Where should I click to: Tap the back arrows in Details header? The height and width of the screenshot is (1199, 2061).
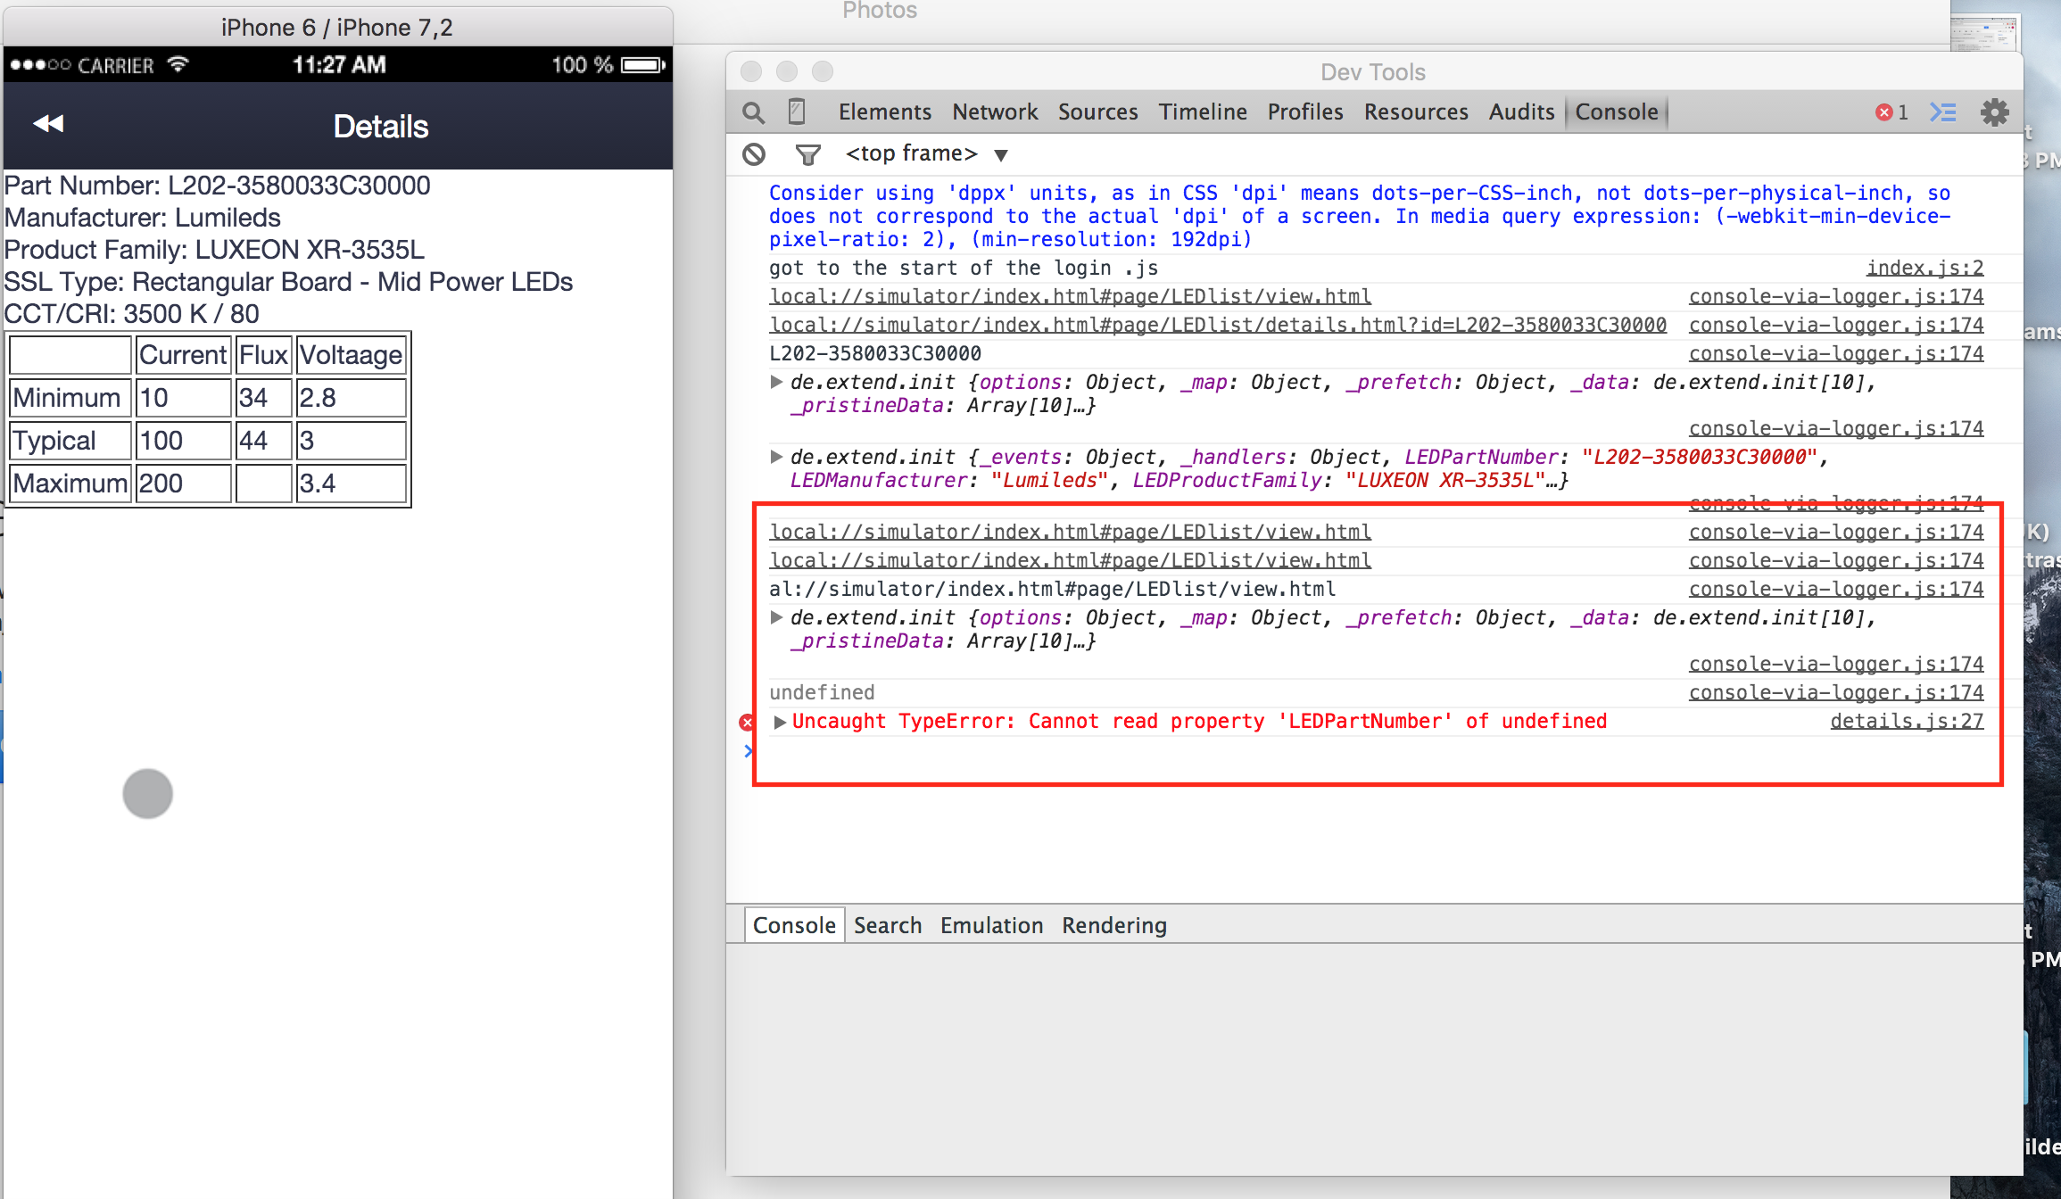(48, 124)
